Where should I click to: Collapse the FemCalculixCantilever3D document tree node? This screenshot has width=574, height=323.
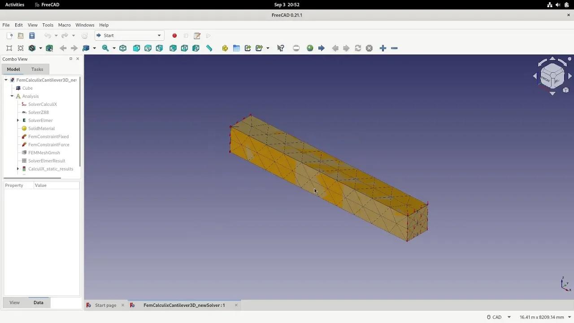click(x=6, y=80)
